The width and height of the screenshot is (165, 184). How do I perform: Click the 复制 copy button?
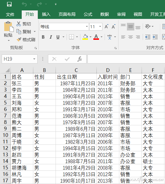(26, 32)
